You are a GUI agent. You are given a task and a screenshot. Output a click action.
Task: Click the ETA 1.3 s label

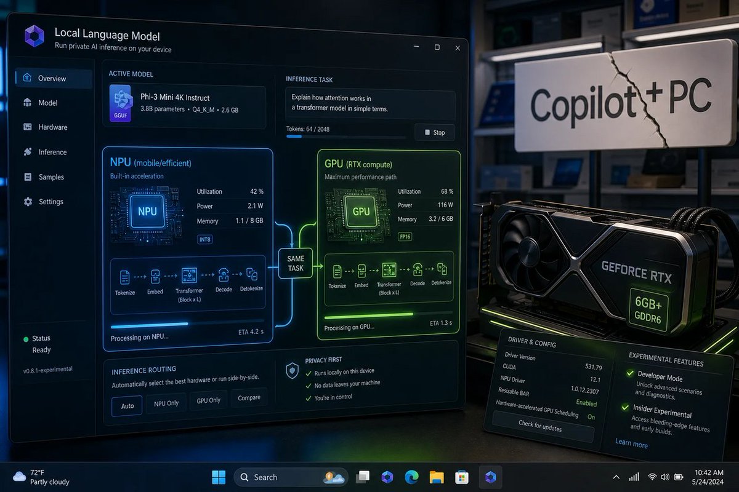(x=440, y=323)
